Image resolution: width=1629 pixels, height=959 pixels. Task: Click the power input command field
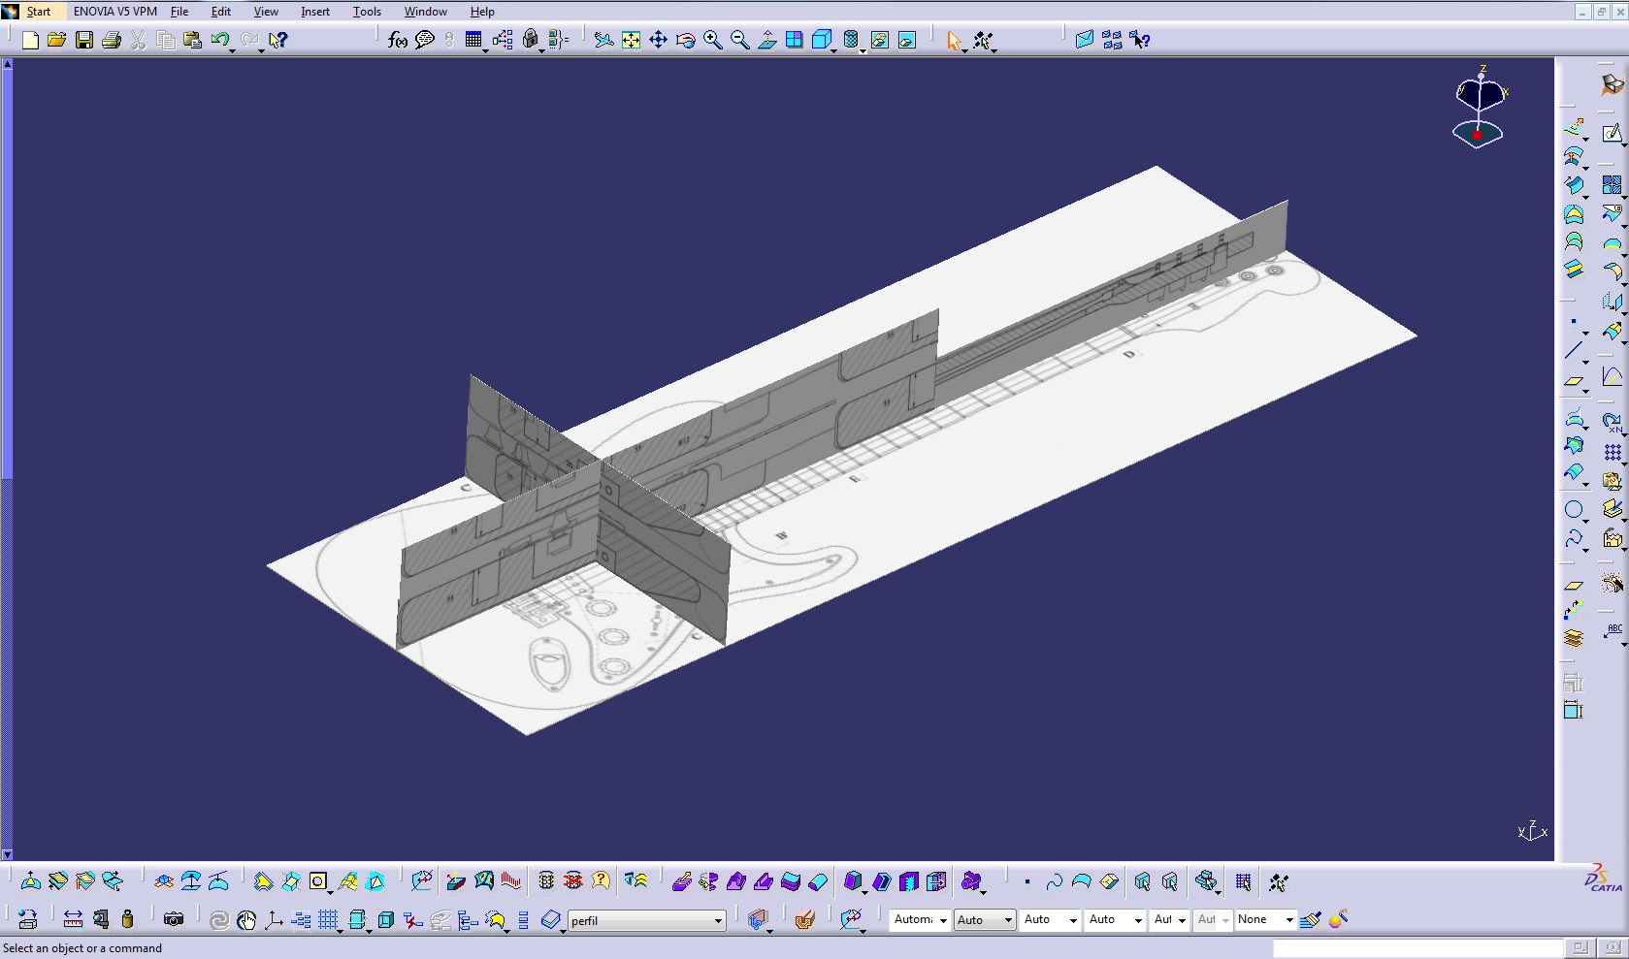1417,947
